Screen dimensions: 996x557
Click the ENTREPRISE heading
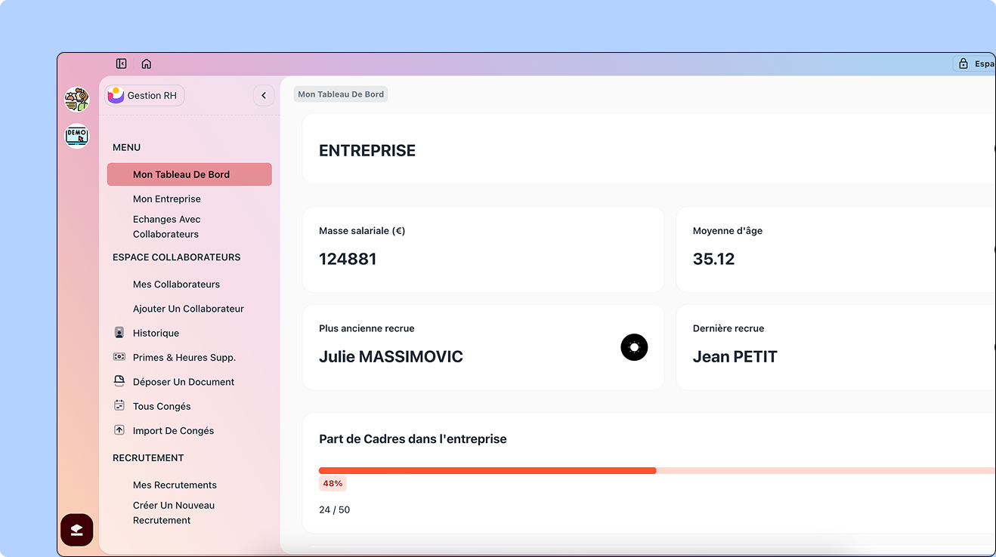[x=367, y=151]
